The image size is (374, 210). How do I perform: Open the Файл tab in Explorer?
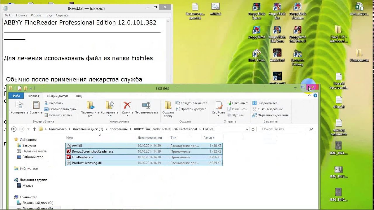point(16,96)
